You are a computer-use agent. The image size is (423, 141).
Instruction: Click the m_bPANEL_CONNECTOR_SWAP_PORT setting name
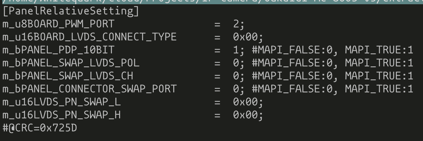[x=90, y=89]
